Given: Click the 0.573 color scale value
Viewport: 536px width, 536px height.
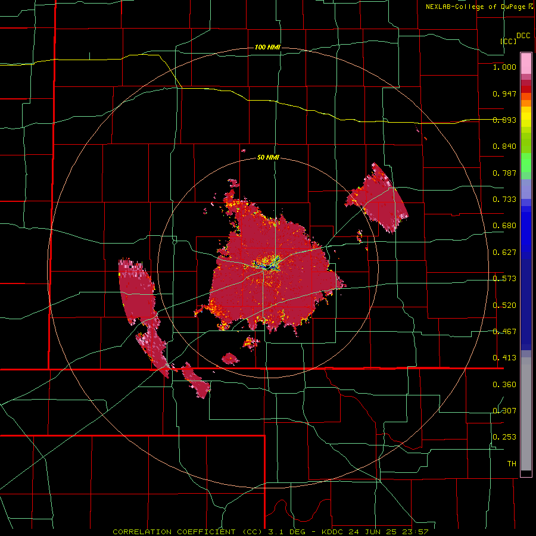Looking at the screenshot, I should 504,279.
